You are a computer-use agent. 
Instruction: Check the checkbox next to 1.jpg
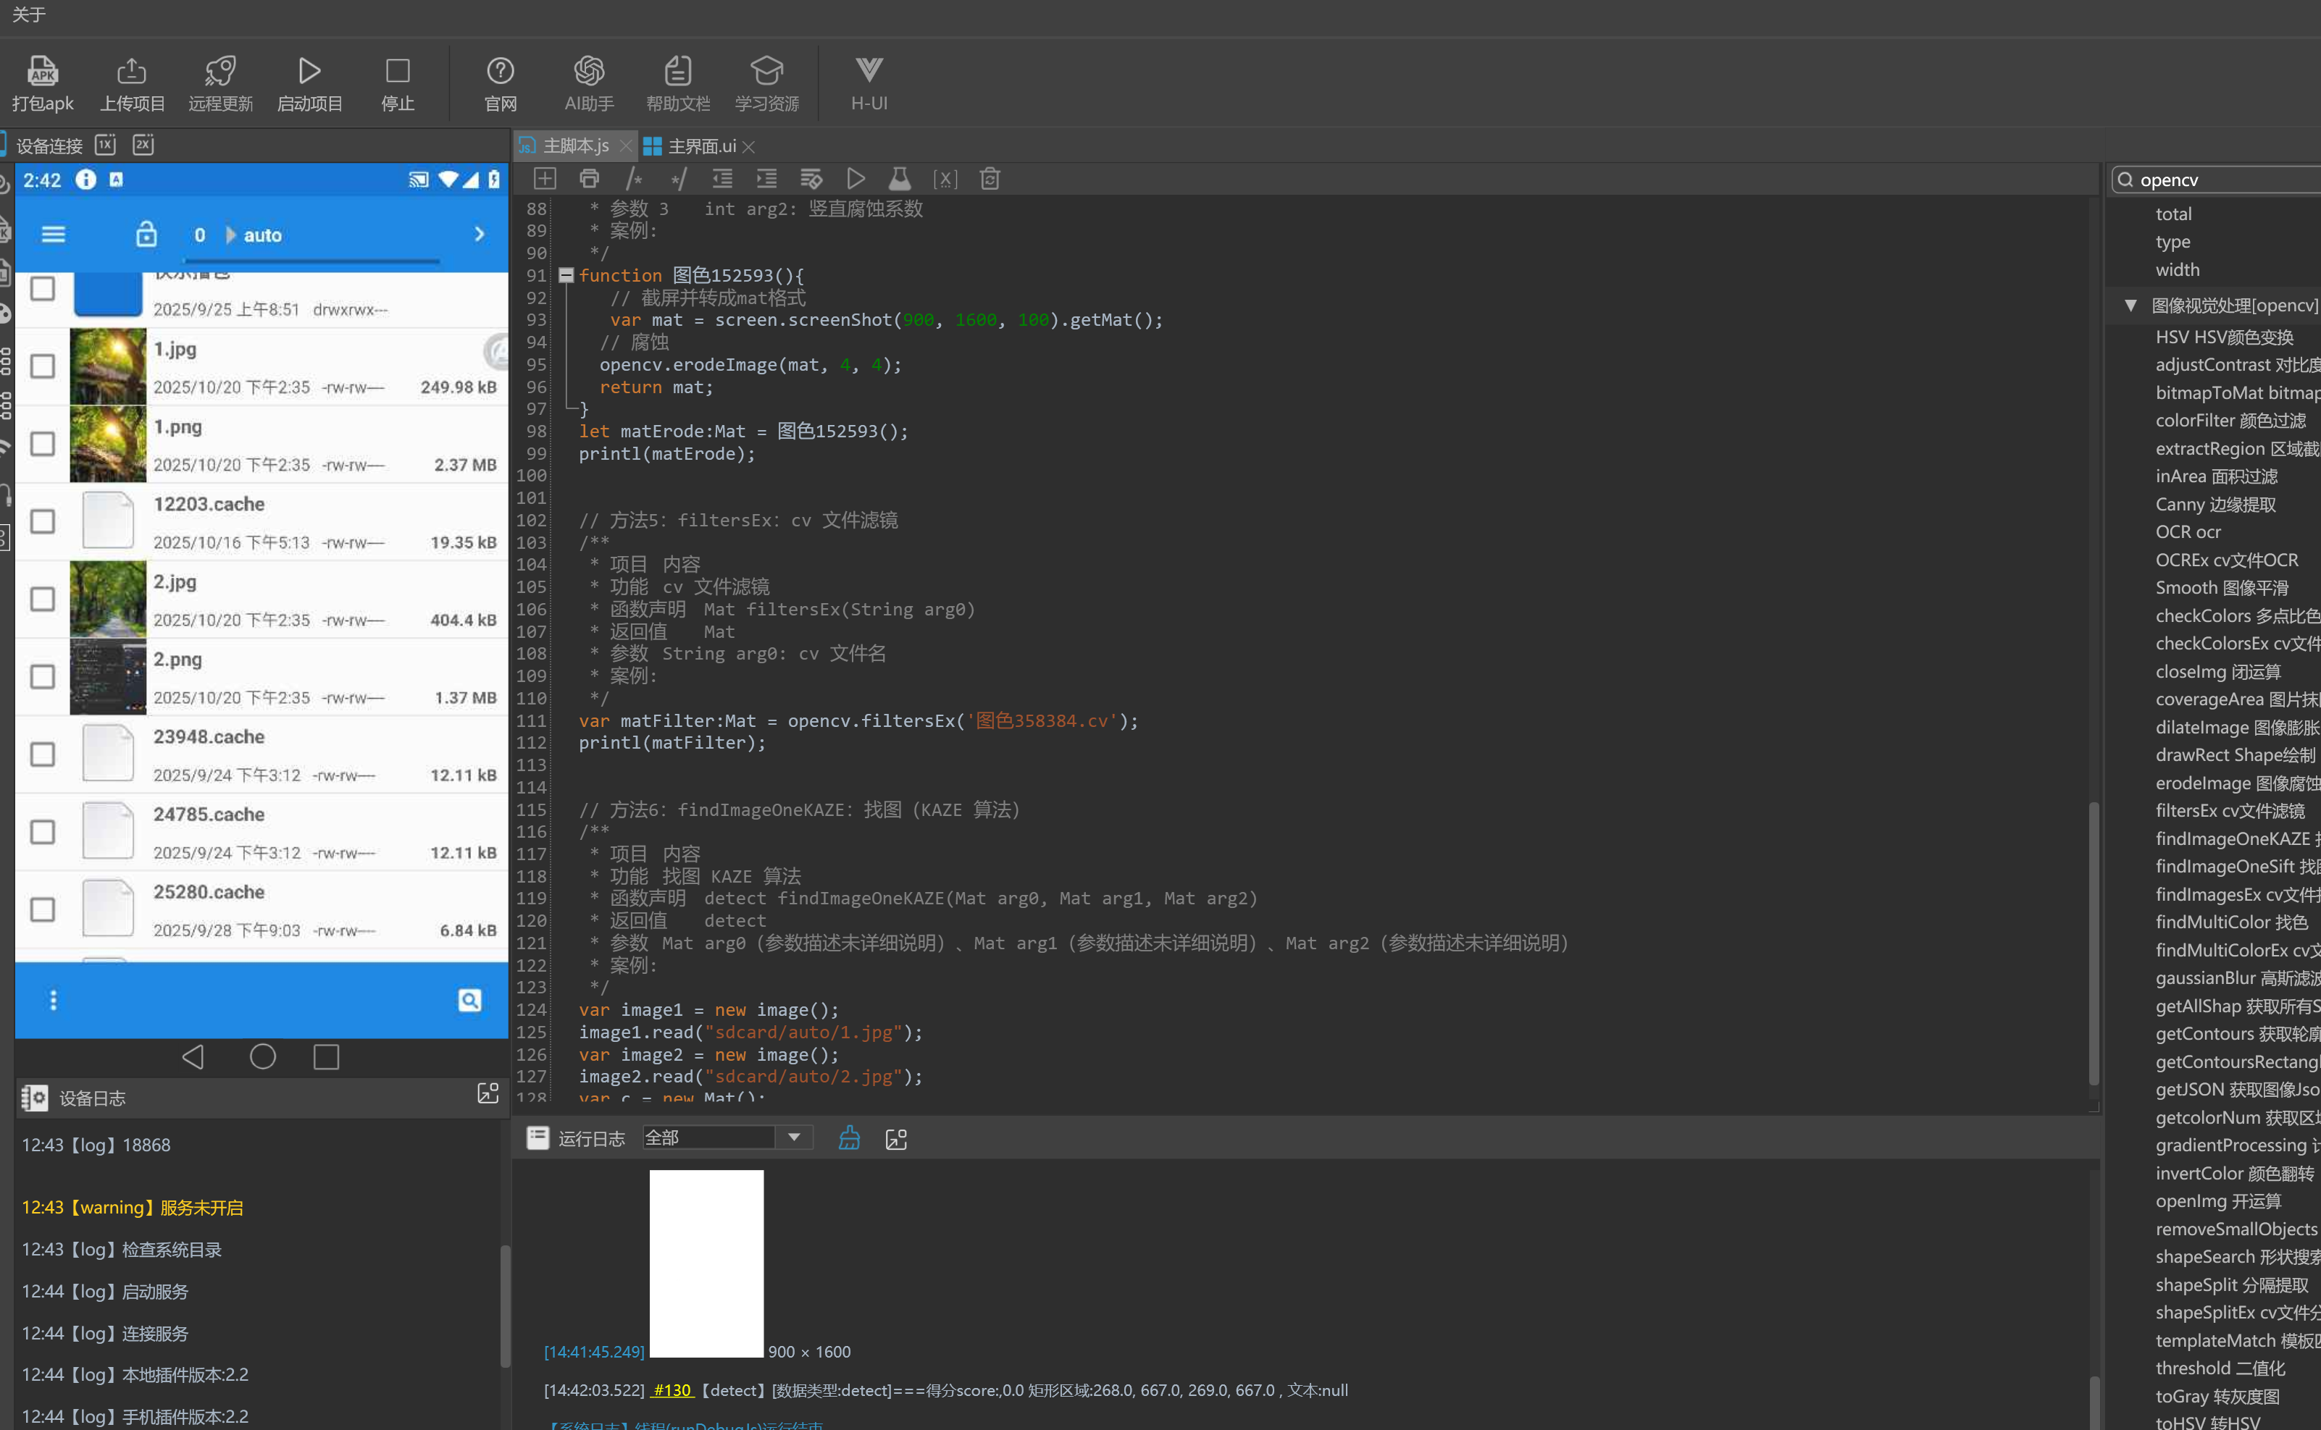tap(43, 366)
